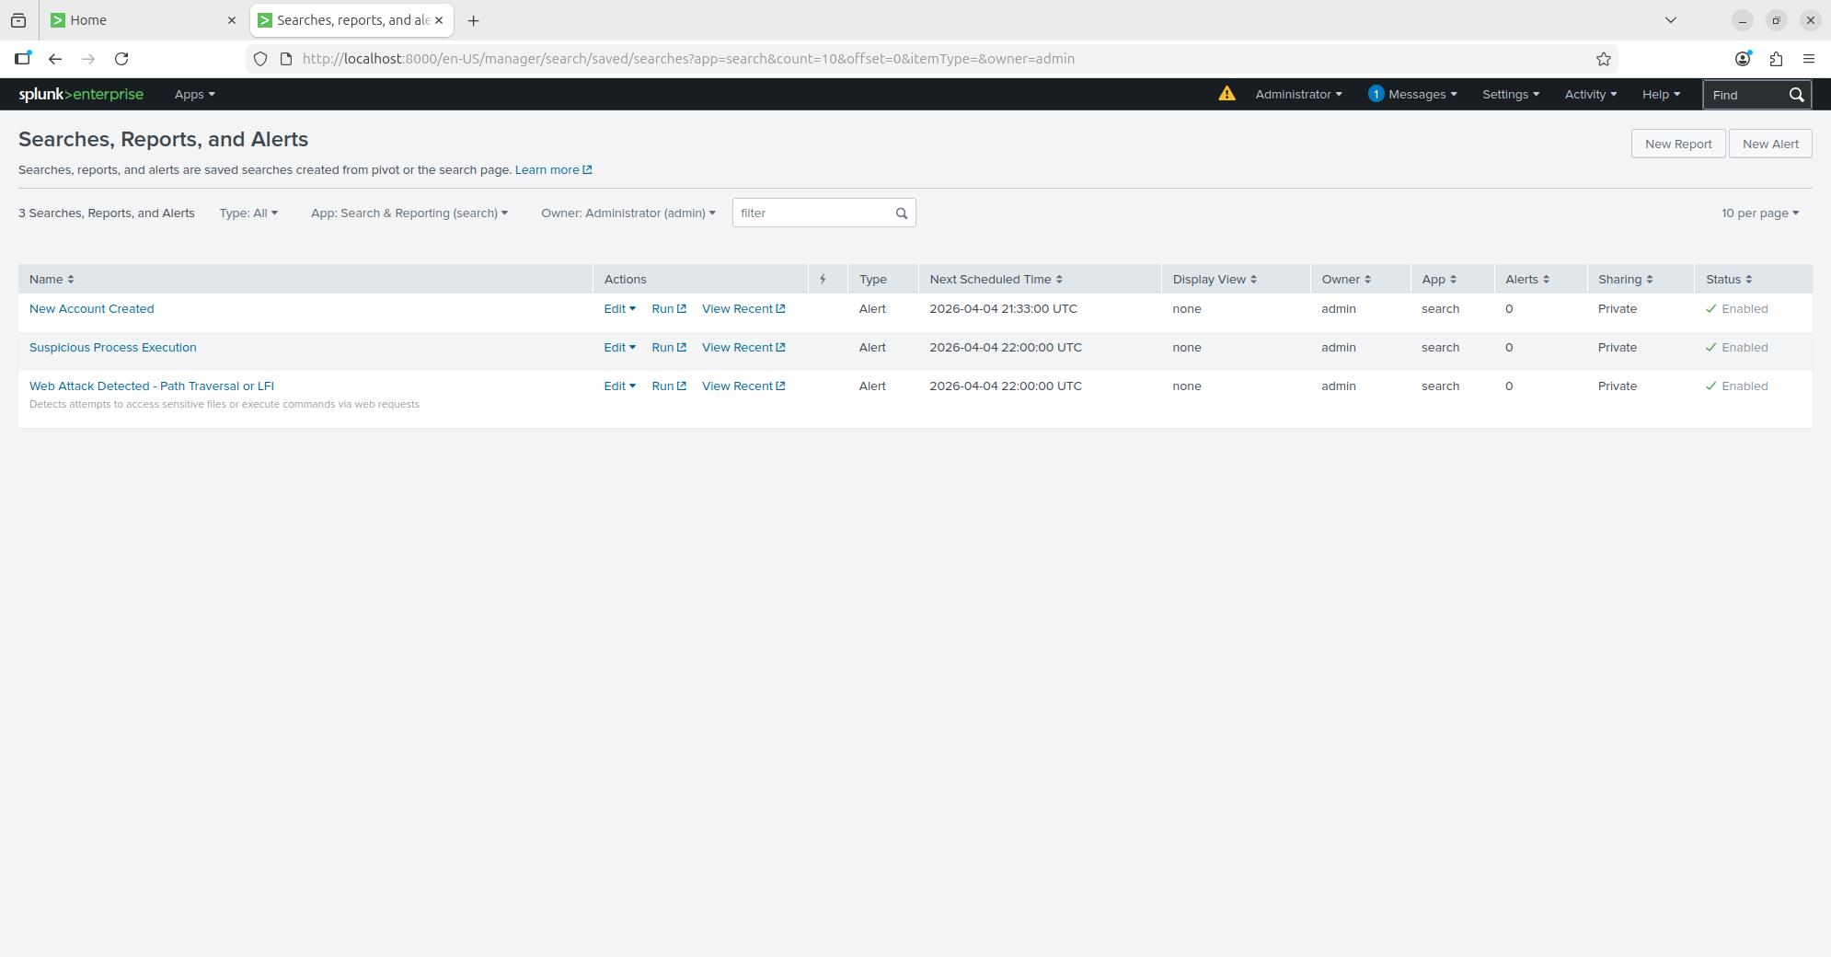Expand the App: Search & Reporting filter
The height and width of the screenshot is (957, 1831).
click(409, 213)
